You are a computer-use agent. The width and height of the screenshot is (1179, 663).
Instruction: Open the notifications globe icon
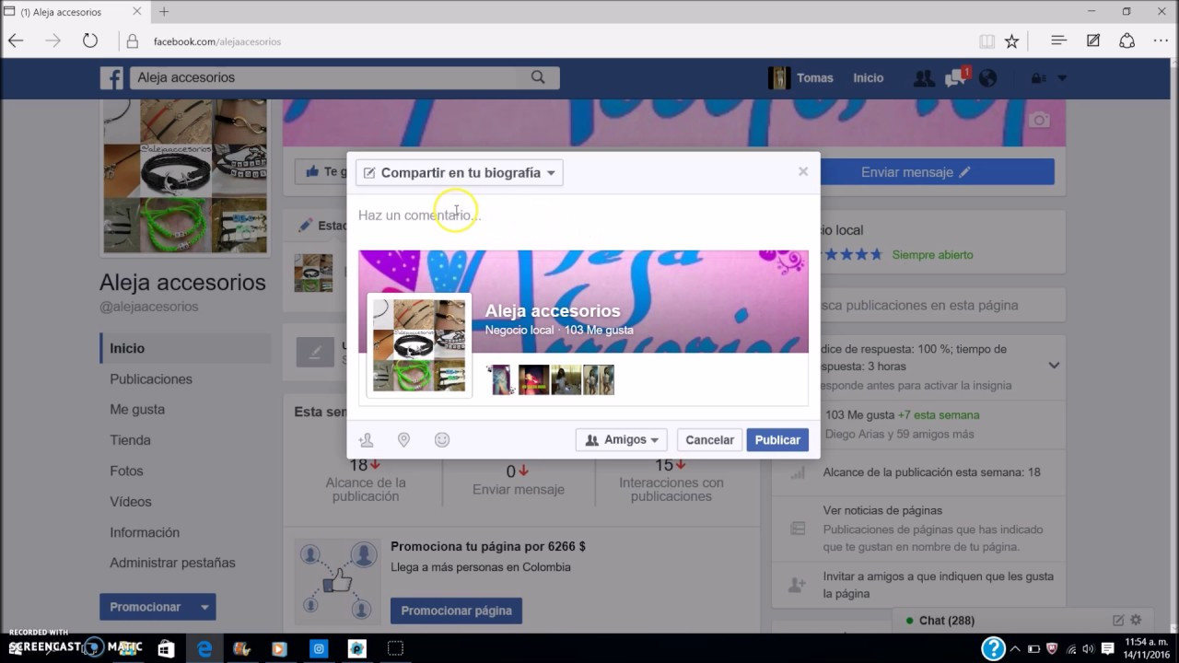(987, 78)
